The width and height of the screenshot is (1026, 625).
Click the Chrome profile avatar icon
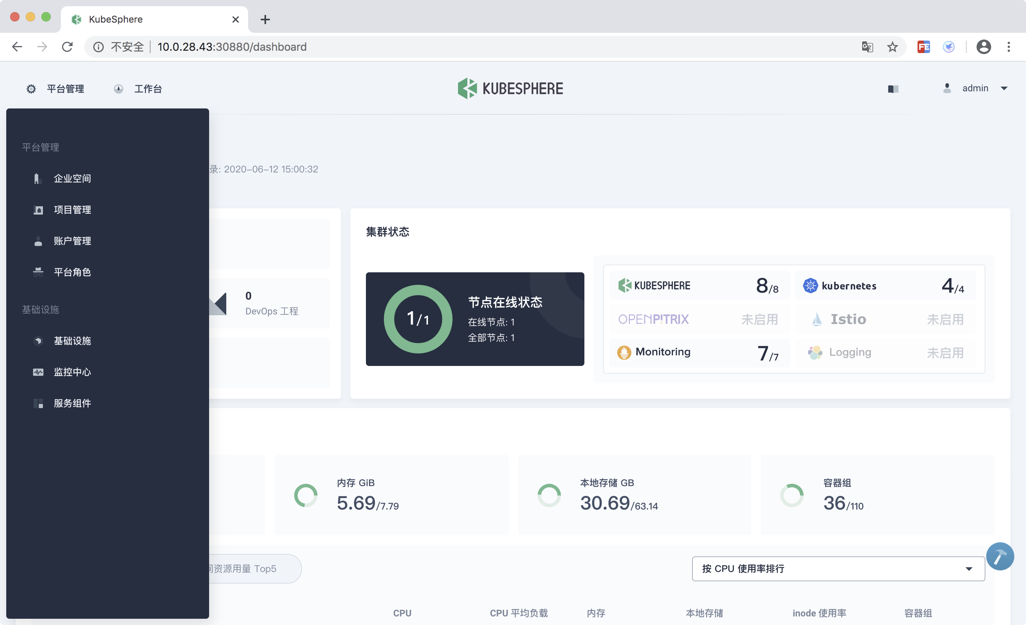tap(983, 47)
